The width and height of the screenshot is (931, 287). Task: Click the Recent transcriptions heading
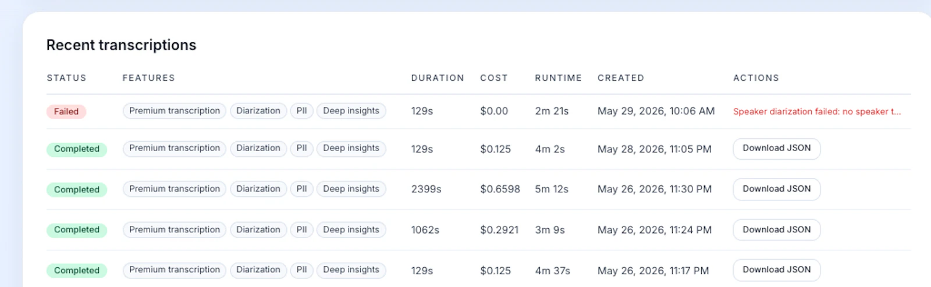point(121,45)
